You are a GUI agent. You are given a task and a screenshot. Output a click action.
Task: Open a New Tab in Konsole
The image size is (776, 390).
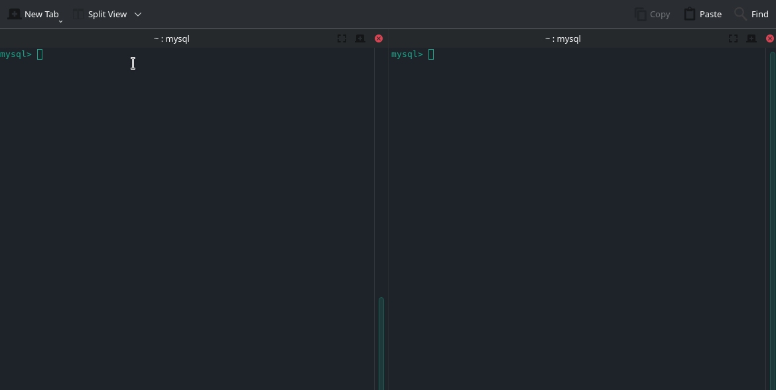(33, 15)
